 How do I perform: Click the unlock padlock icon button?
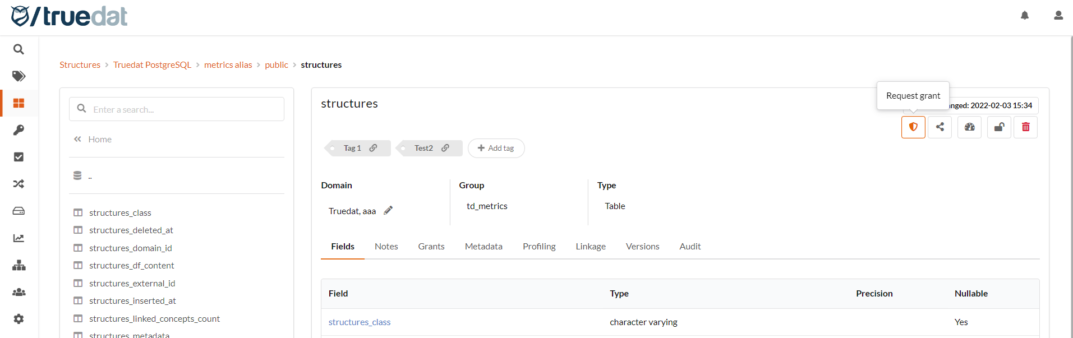(x=999, y=127)
